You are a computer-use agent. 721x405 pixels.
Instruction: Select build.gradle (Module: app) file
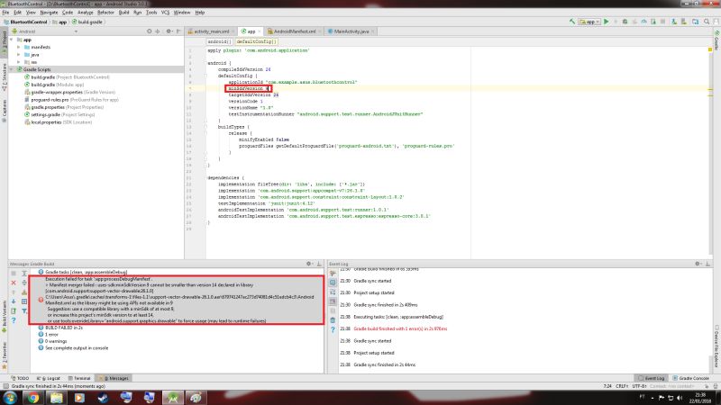[54, 85]
